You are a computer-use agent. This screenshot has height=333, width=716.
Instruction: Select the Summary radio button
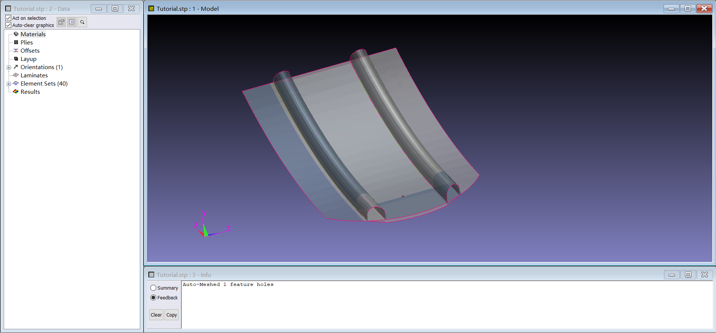153,288
